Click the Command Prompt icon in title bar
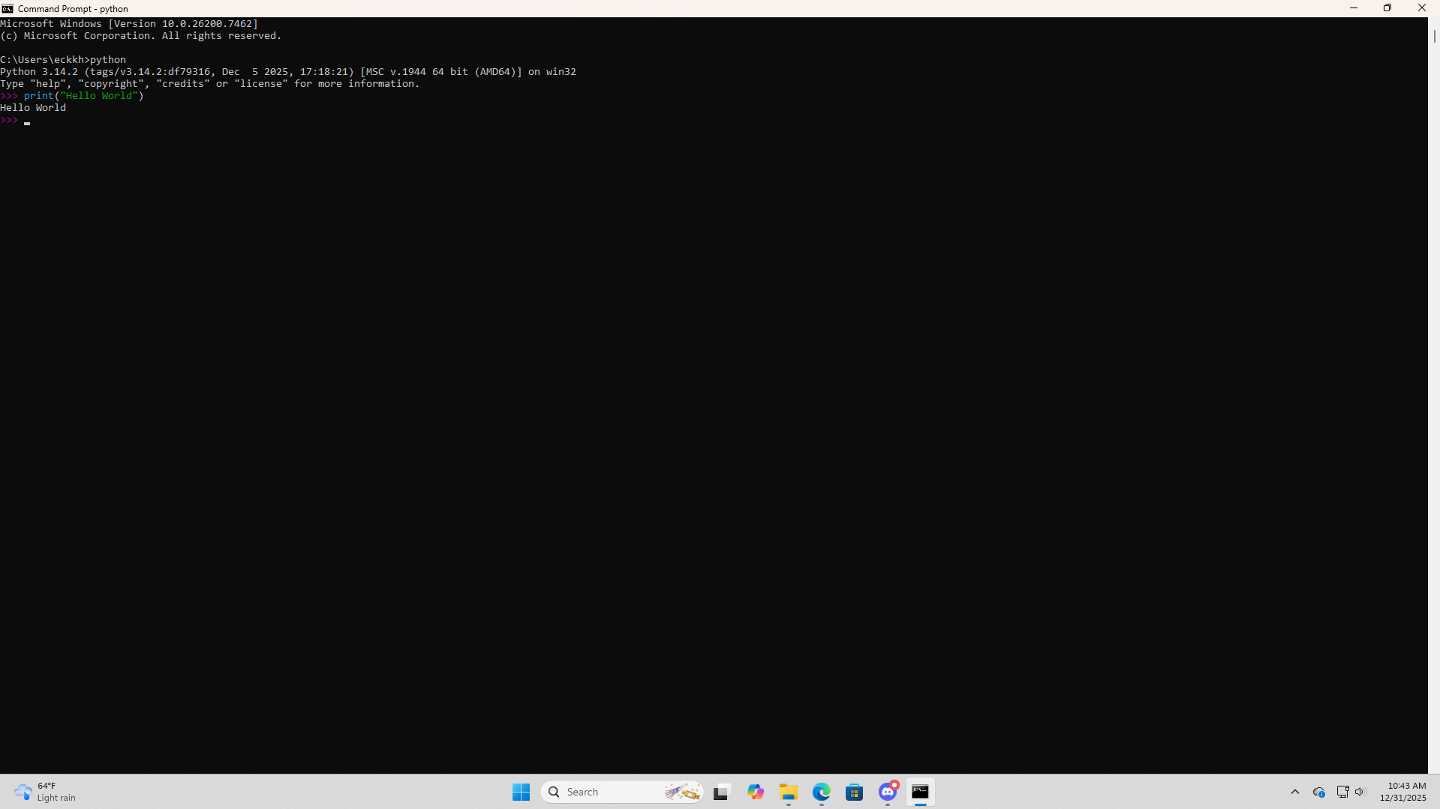1440x809 pixels. (8, 8)
